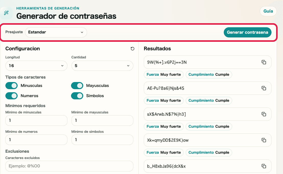This screenshot has width=283, height=174.
Task: Click the magic wand header icon
Action: pos(6,12)
